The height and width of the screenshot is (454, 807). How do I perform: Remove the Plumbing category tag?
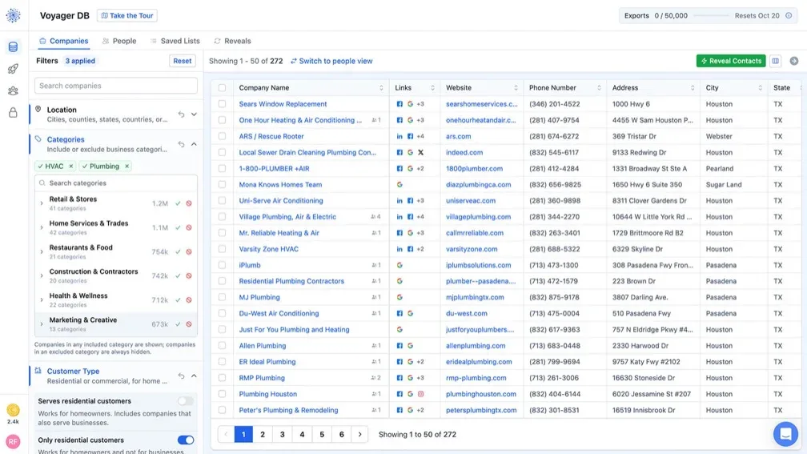tap(126, 167)
